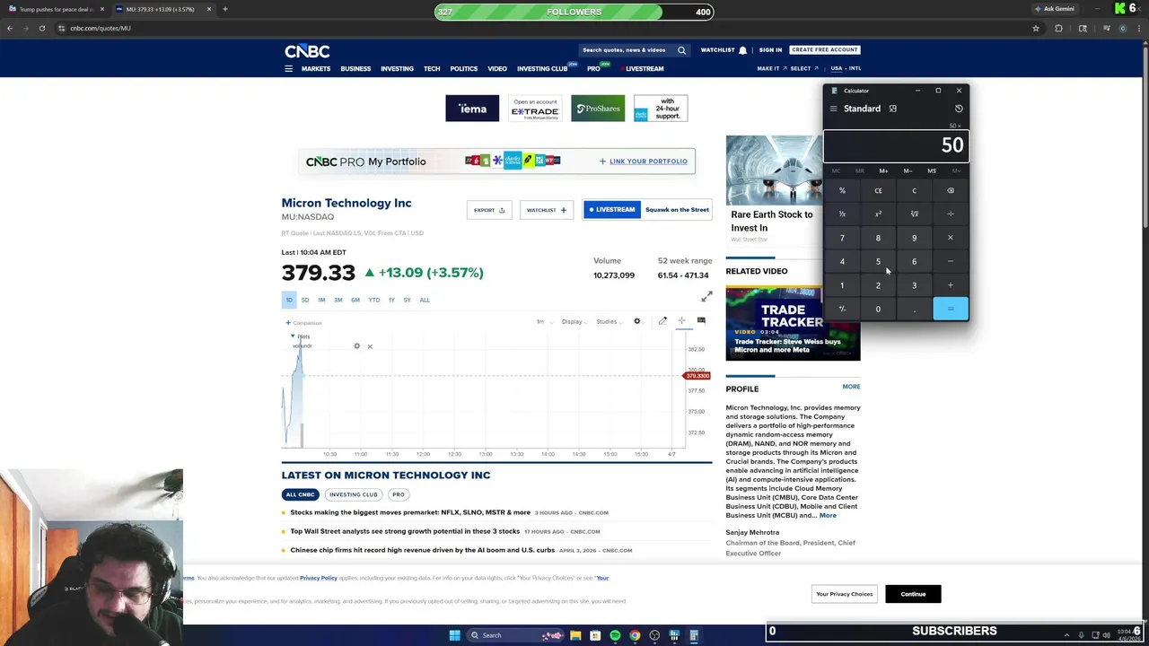Viewport: 1149px width, 646px height.
Task: Open USA - INTL edition selector
Action: click(846, 68)
